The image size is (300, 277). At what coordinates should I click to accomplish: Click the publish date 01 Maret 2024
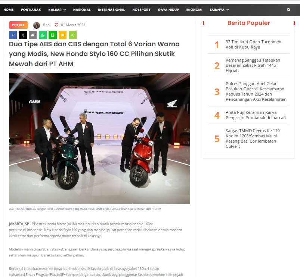click(x=73, y=25)
